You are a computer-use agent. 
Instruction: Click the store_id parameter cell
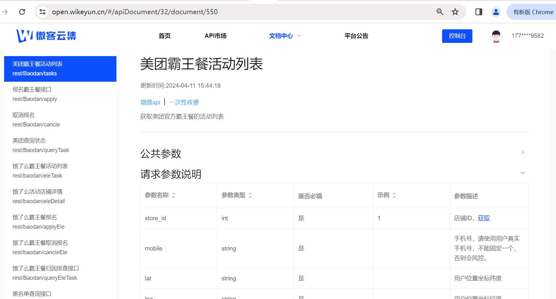179,218
